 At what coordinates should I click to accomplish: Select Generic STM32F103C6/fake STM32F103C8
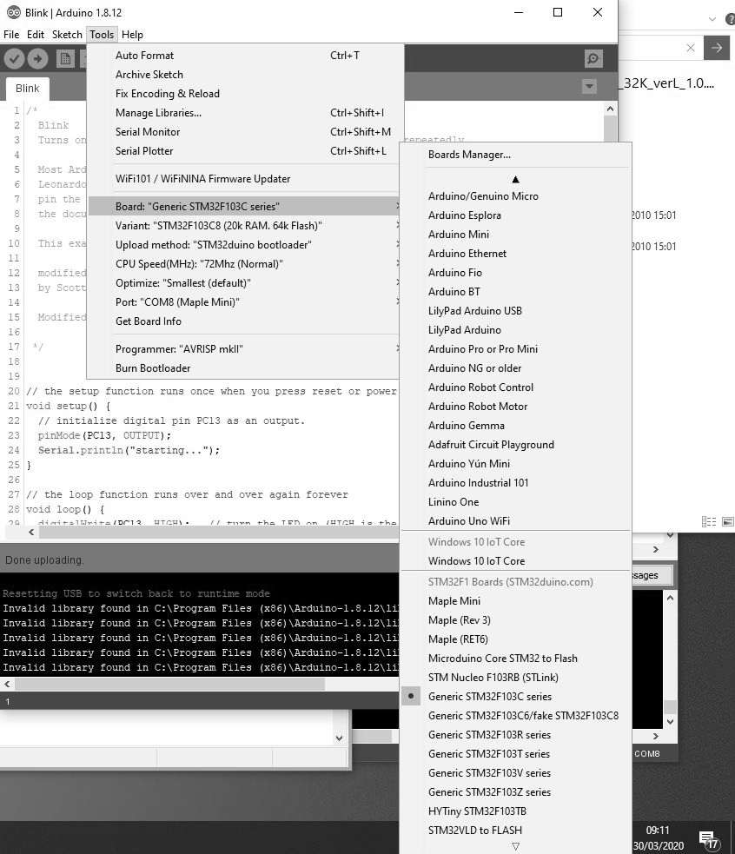click(515, 716)
